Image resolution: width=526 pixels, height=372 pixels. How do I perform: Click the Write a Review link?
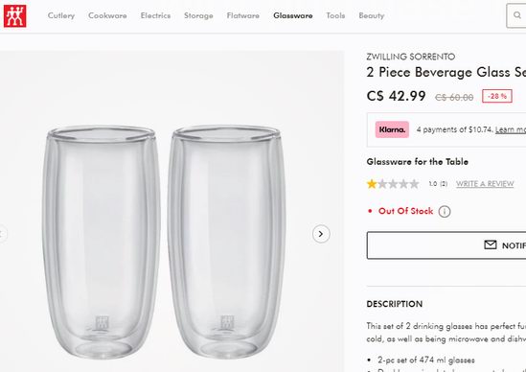pos(485,184)
